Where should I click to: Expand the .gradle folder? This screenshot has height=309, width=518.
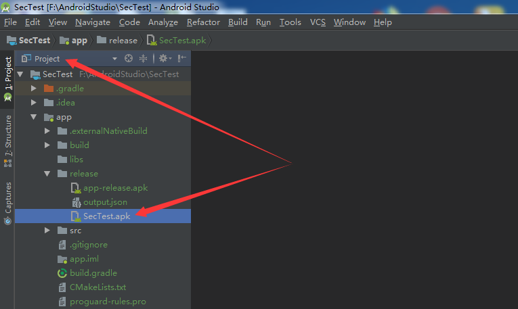34,89
